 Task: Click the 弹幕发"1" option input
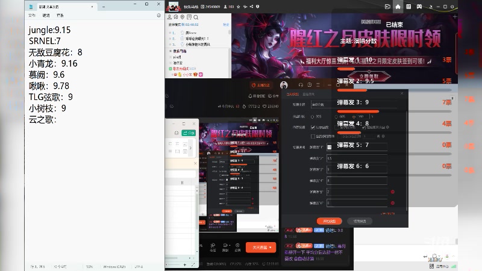pos(357,147)
